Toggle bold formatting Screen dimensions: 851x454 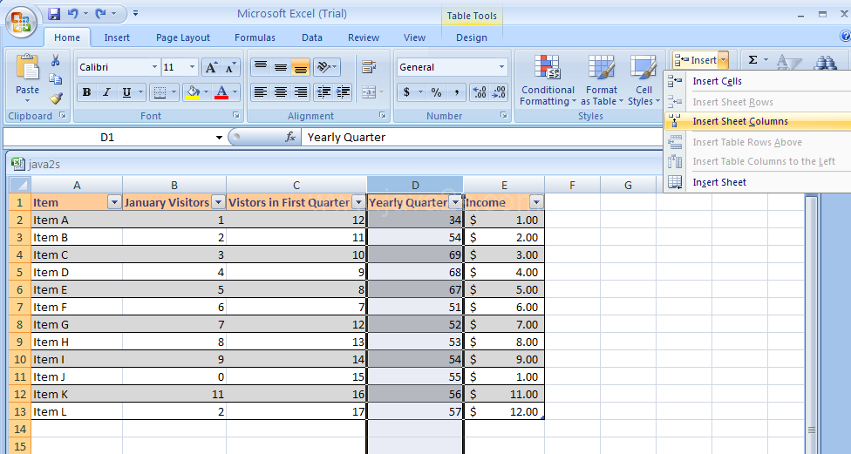pos(87,92)
